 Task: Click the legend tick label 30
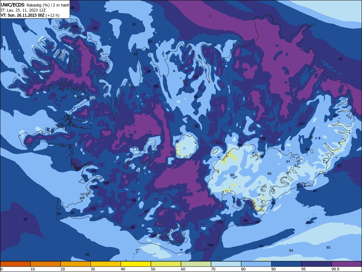tap(93, 269)
